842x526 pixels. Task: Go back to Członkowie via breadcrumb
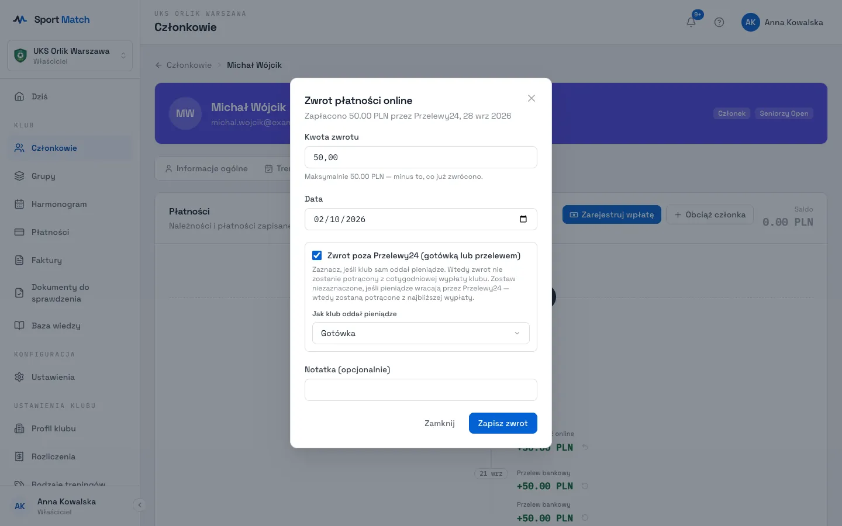coord(184,65)
